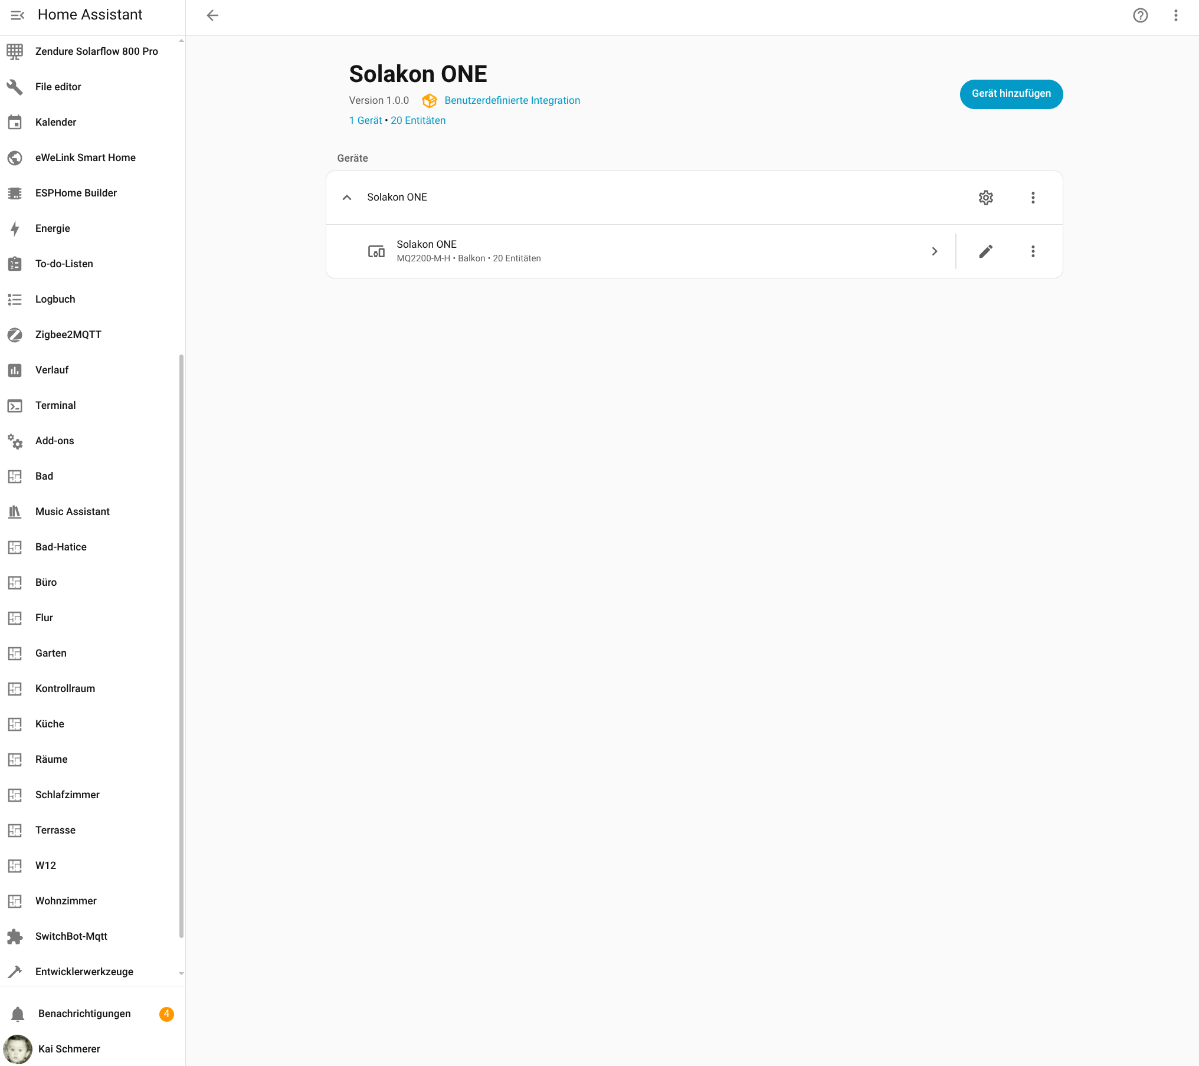1199x1066 pixels.
Task: Click the sidebar vertical scrollbar
Action: [181, 646]
